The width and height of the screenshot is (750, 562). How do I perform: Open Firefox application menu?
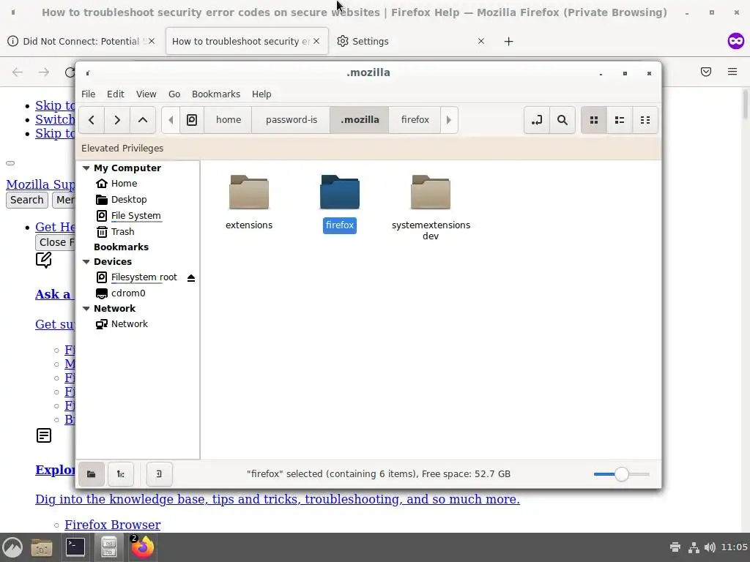(x=732, y=72)
